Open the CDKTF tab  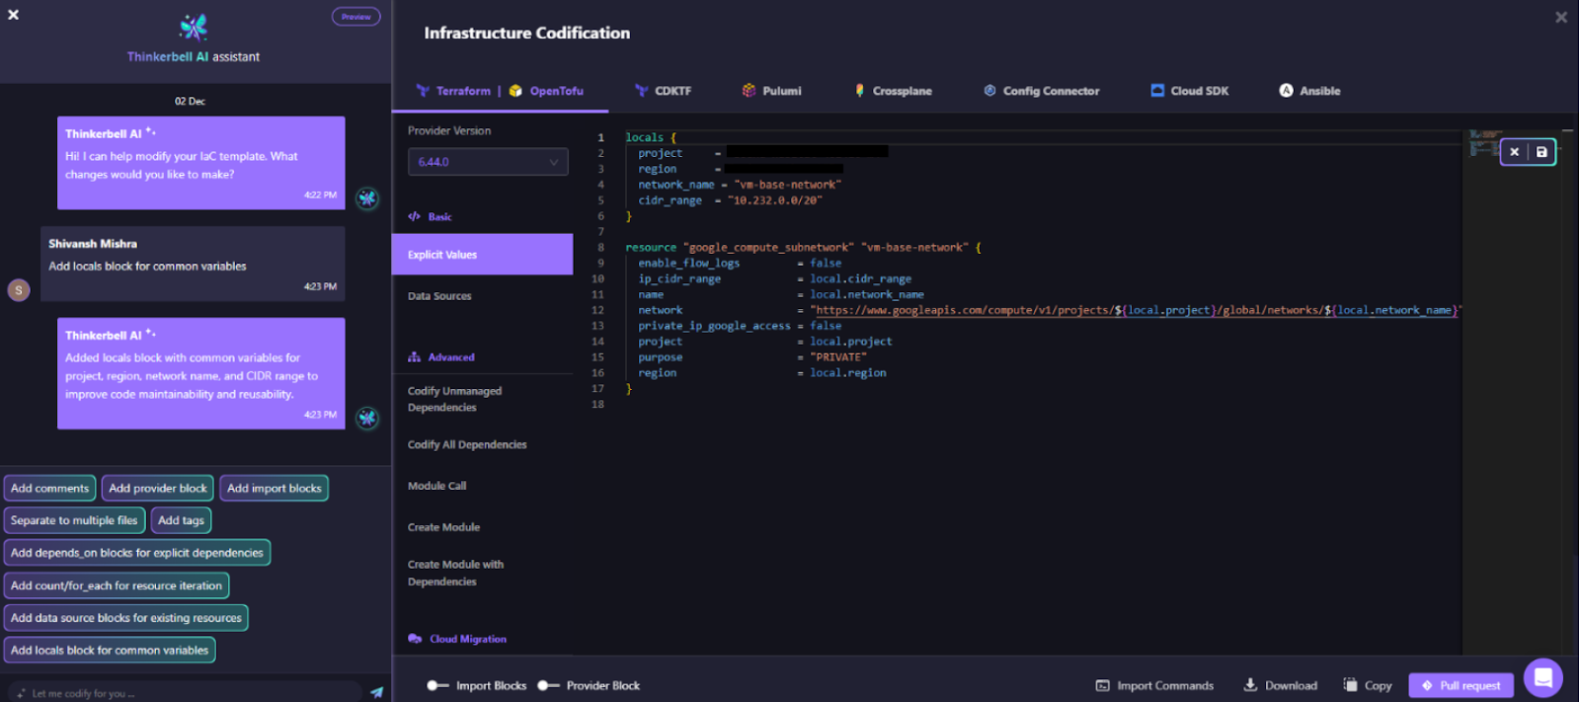[x=663, y=91]
